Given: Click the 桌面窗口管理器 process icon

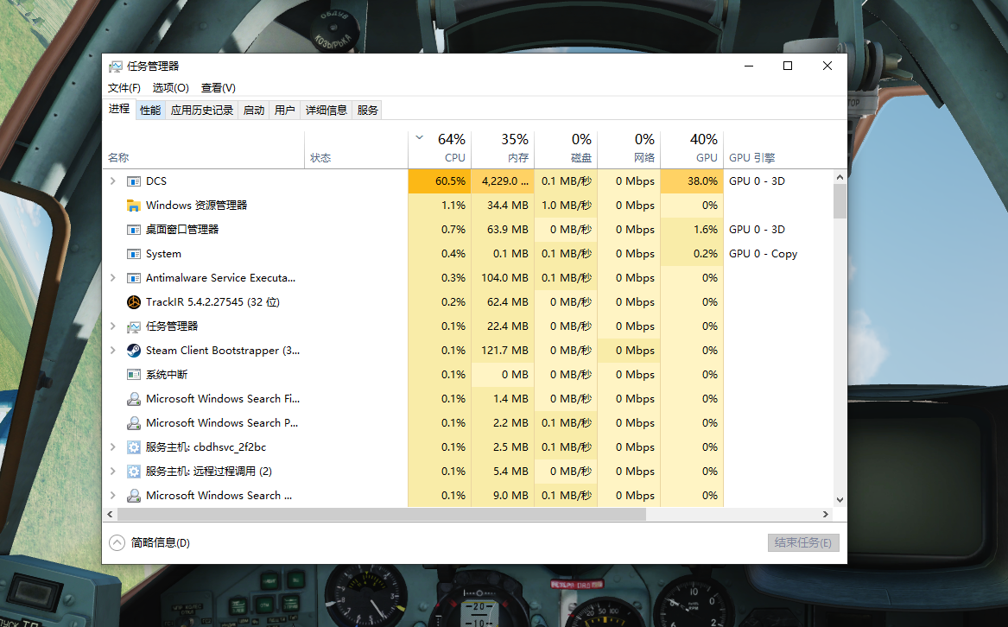Looking at the screenshot, I should (134, 230).
